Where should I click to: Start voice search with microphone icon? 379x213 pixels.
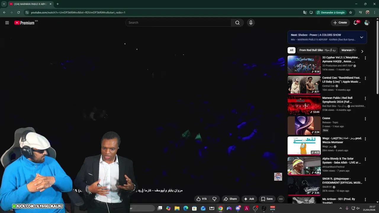coord(251,23)
